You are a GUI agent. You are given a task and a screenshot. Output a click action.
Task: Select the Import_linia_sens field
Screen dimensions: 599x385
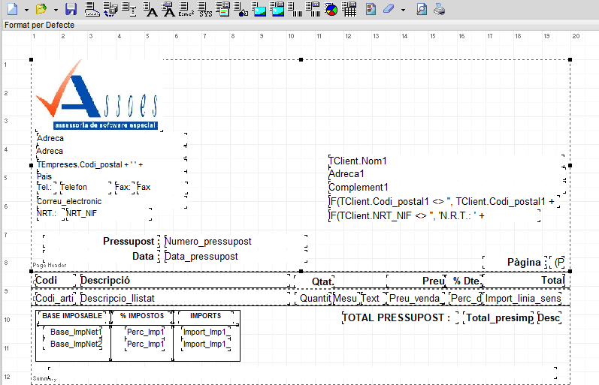pyautogui.click(x=523, y=299)
